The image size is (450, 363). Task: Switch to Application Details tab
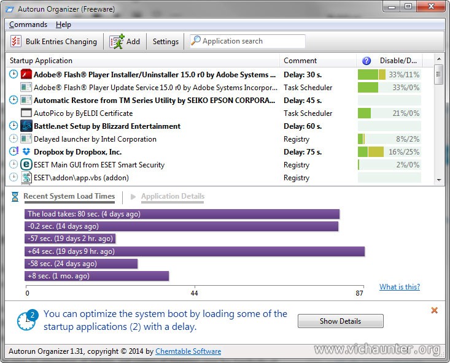(x=173, y=196)
